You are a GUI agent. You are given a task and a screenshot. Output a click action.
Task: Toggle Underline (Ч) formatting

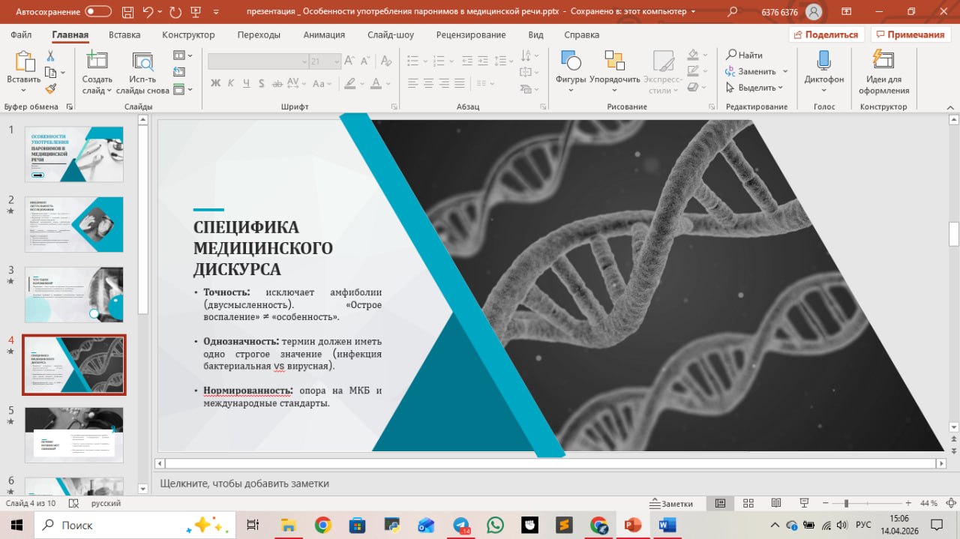pos(244,82)
